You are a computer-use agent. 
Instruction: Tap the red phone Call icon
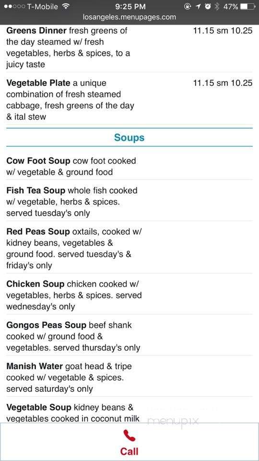(129, 436)
